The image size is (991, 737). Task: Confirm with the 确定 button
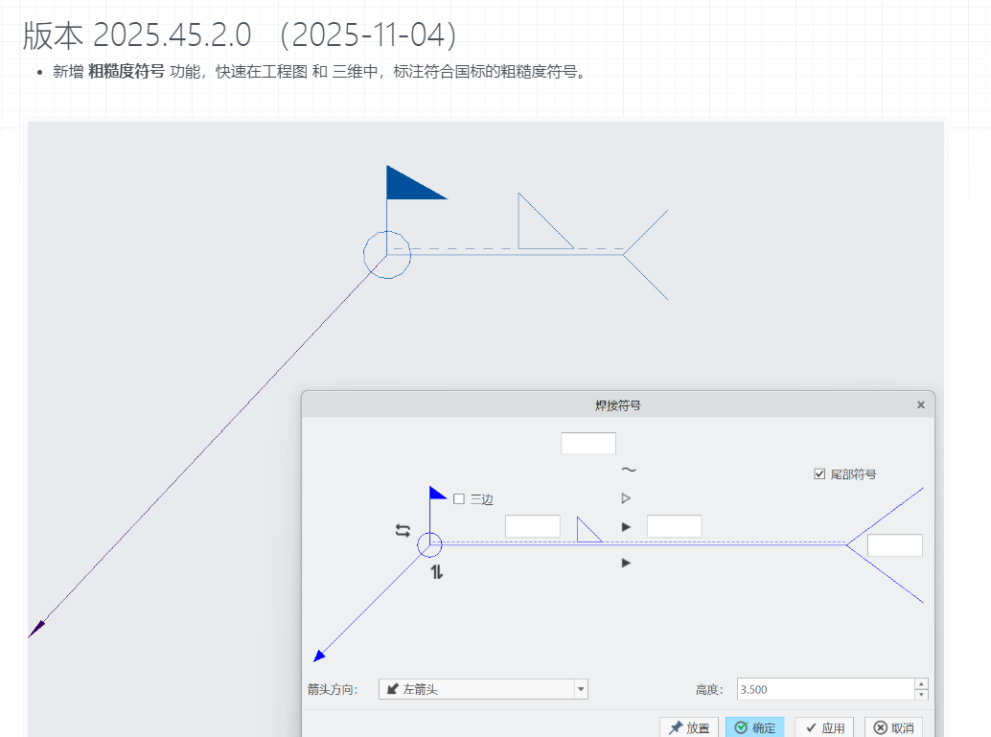pos(754,727)
